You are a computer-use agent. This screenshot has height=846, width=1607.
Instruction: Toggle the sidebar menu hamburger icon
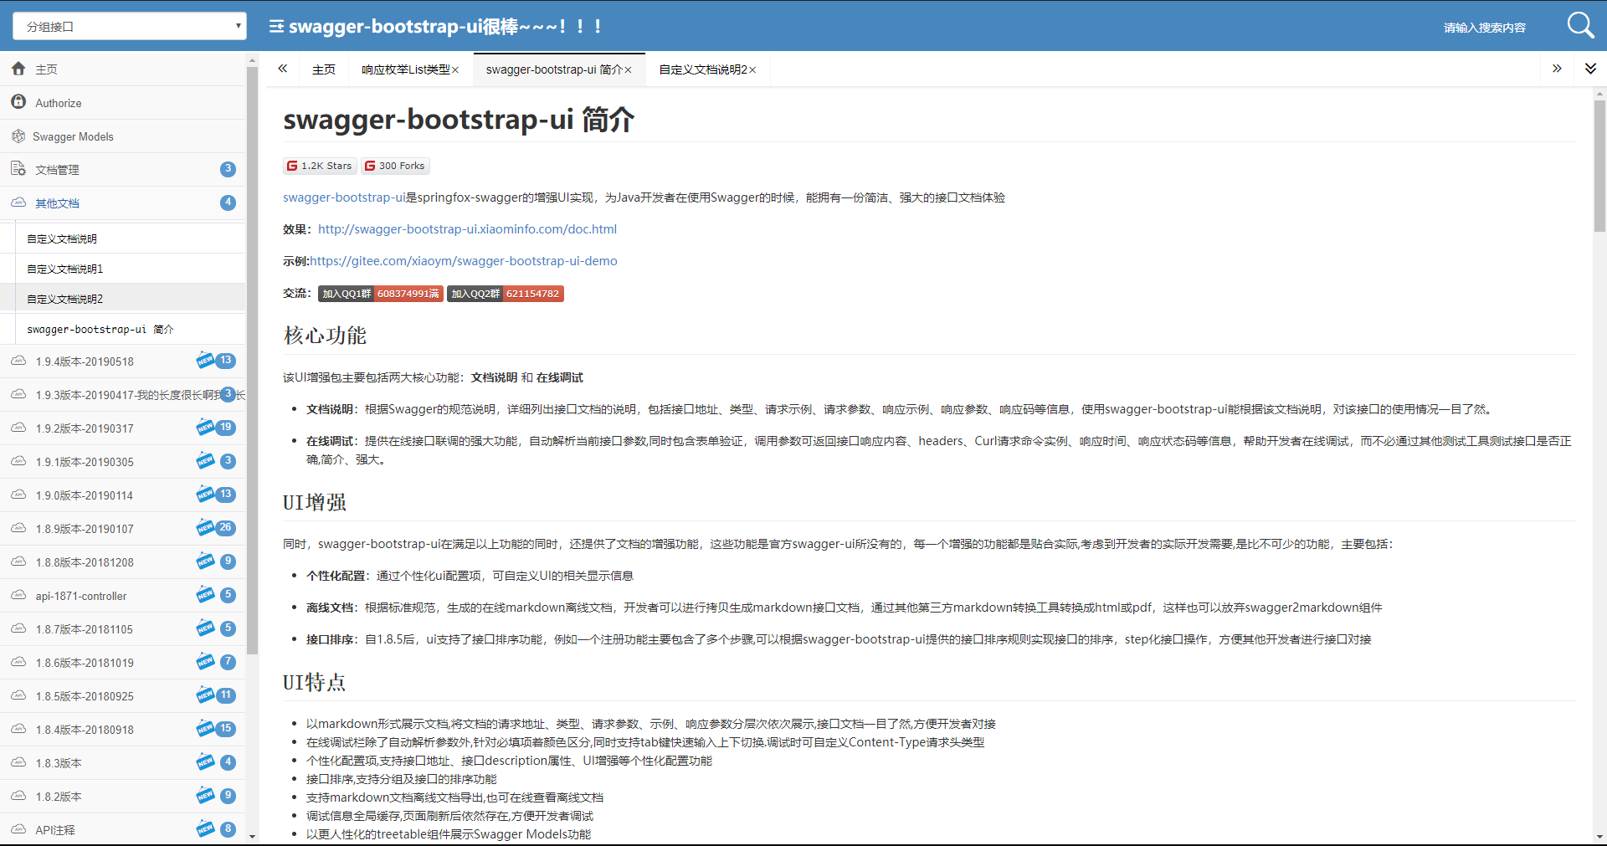click(x=276, y=27)
